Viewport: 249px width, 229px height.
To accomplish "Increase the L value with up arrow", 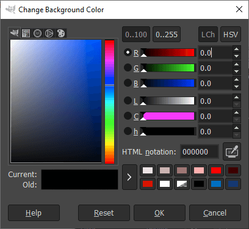I will tap(236, 97).
